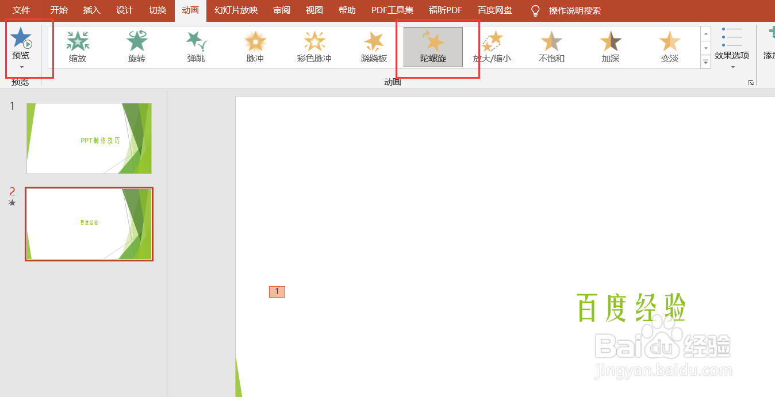The height and width of the screenshot is (397, 775).
Task: Apply the 旋转 rotate animation
Action: pos(137,47)
